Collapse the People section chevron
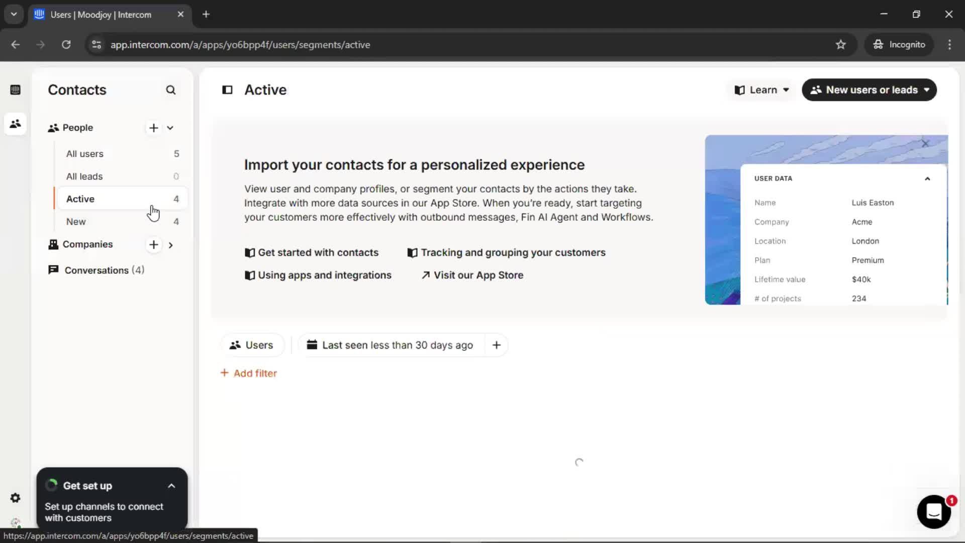The width and height of the screenshot is (965, 543). [170, 128]
